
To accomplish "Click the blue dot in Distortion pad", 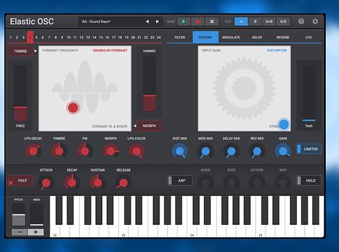I will [x=284, y=124].
